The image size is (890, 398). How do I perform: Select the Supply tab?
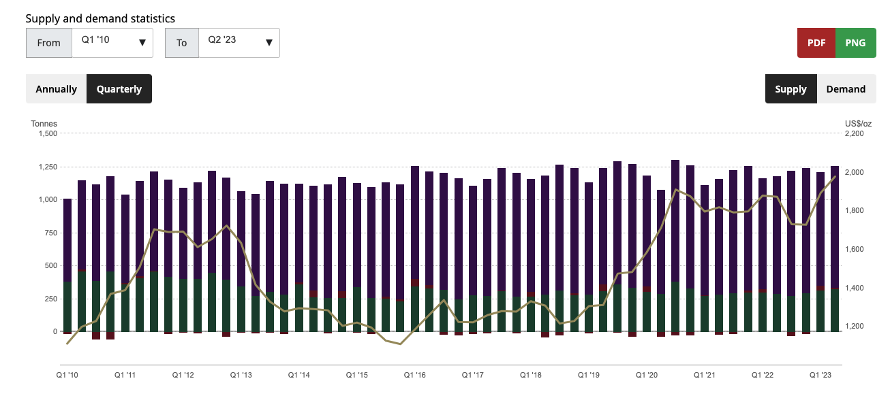coord(791,88)
